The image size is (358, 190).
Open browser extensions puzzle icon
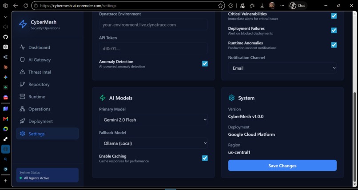[x=231, y=6]
